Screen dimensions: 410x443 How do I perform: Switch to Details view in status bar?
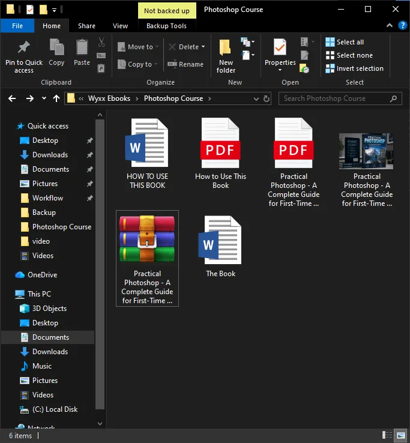click(387, 435)
